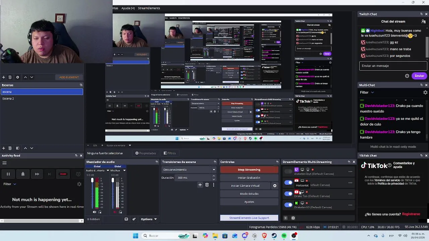
Task: Click trash icon in top-left sources toolbar
Action: tap(10, 77)
